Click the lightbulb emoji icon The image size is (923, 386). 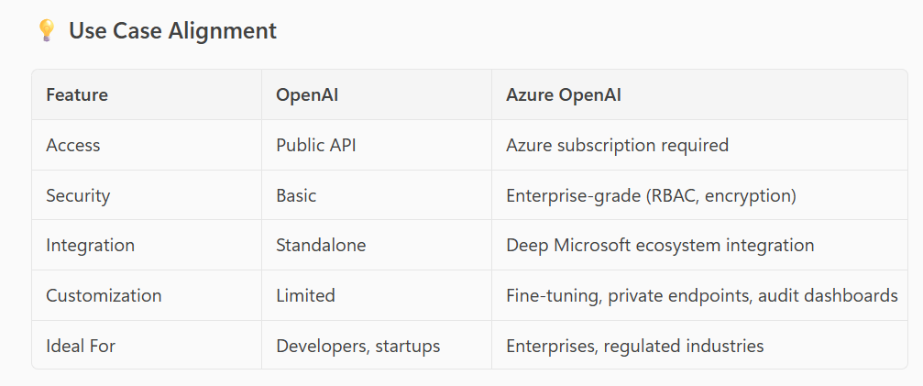click(46, 31)
